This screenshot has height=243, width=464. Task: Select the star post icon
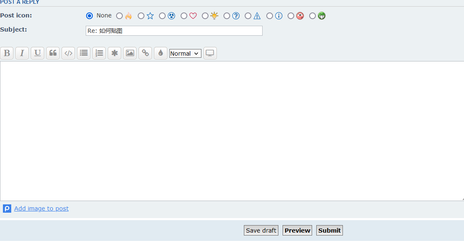coord(141,16)
